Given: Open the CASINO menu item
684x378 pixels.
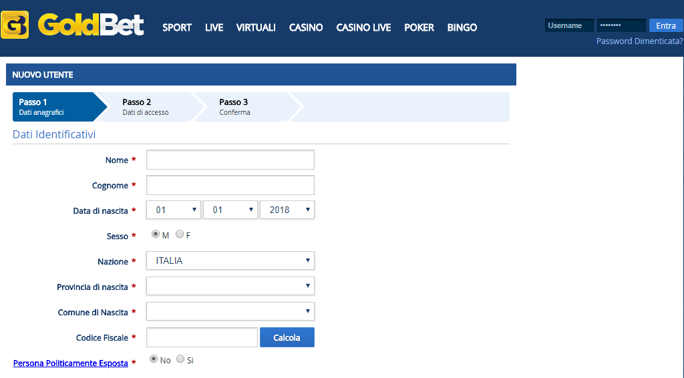Looking at the screenshot, I should tap(306, 27).
